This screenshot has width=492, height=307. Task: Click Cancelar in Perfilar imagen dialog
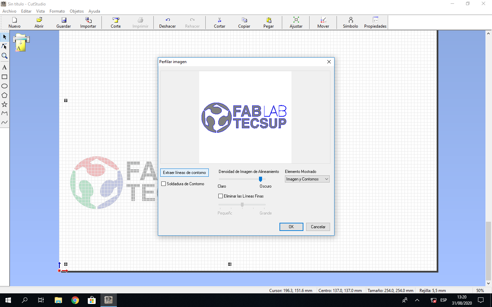(318, 227)
